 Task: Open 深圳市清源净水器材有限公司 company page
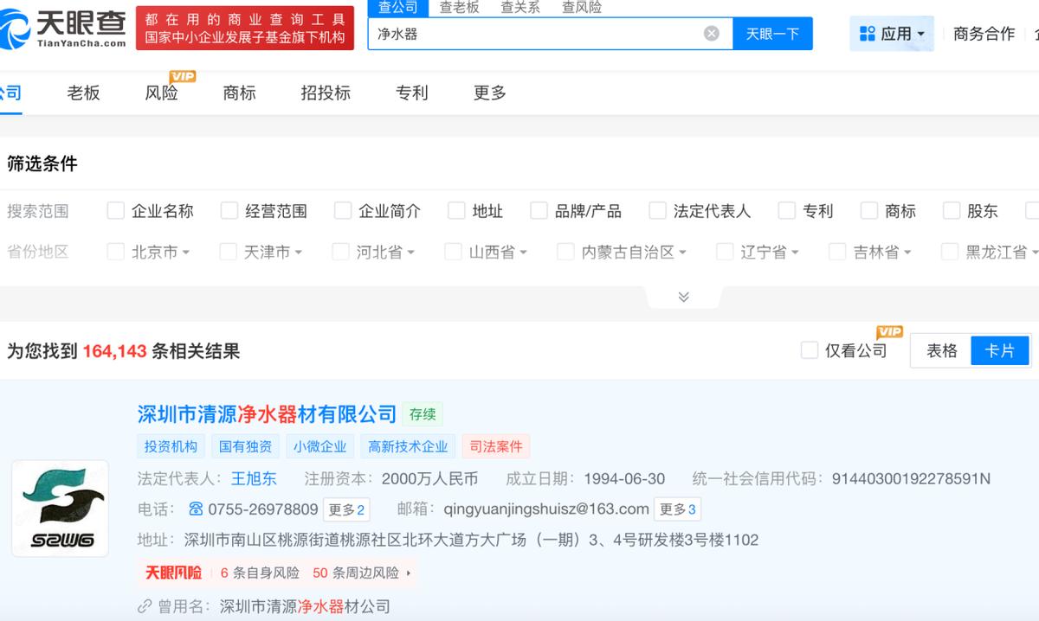[x=267, y=413]
